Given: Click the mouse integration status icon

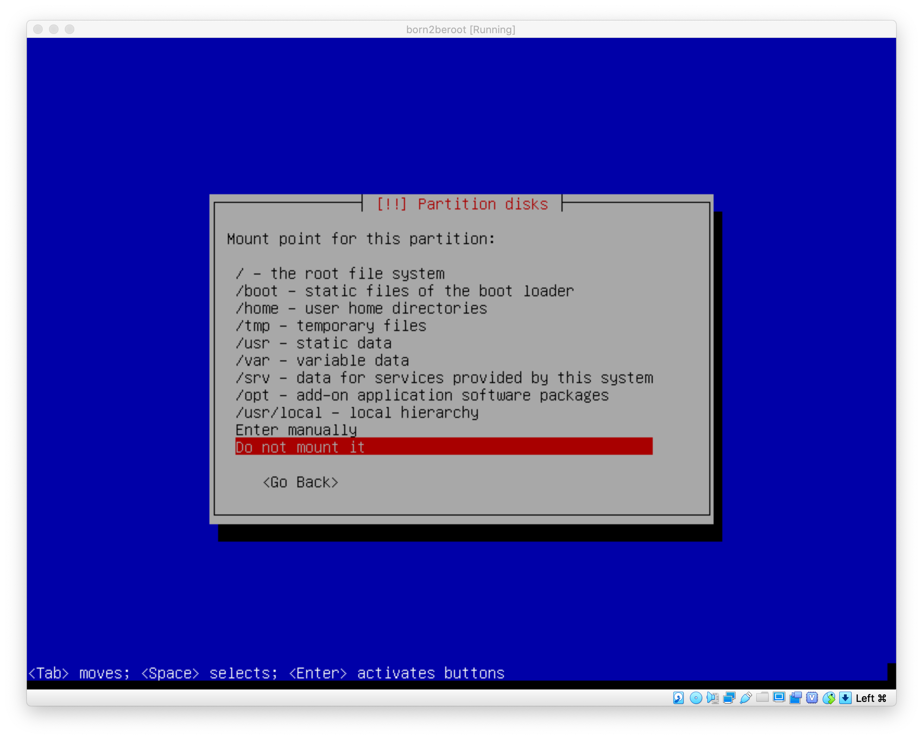Looking at the screenshot, I should click(x=829, y=698).
